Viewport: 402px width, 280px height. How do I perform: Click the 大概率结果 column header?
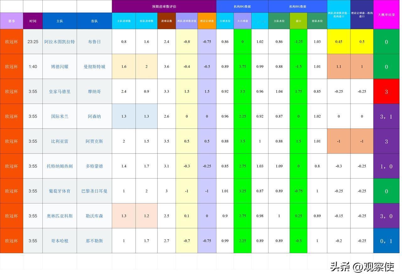point(386,15)
